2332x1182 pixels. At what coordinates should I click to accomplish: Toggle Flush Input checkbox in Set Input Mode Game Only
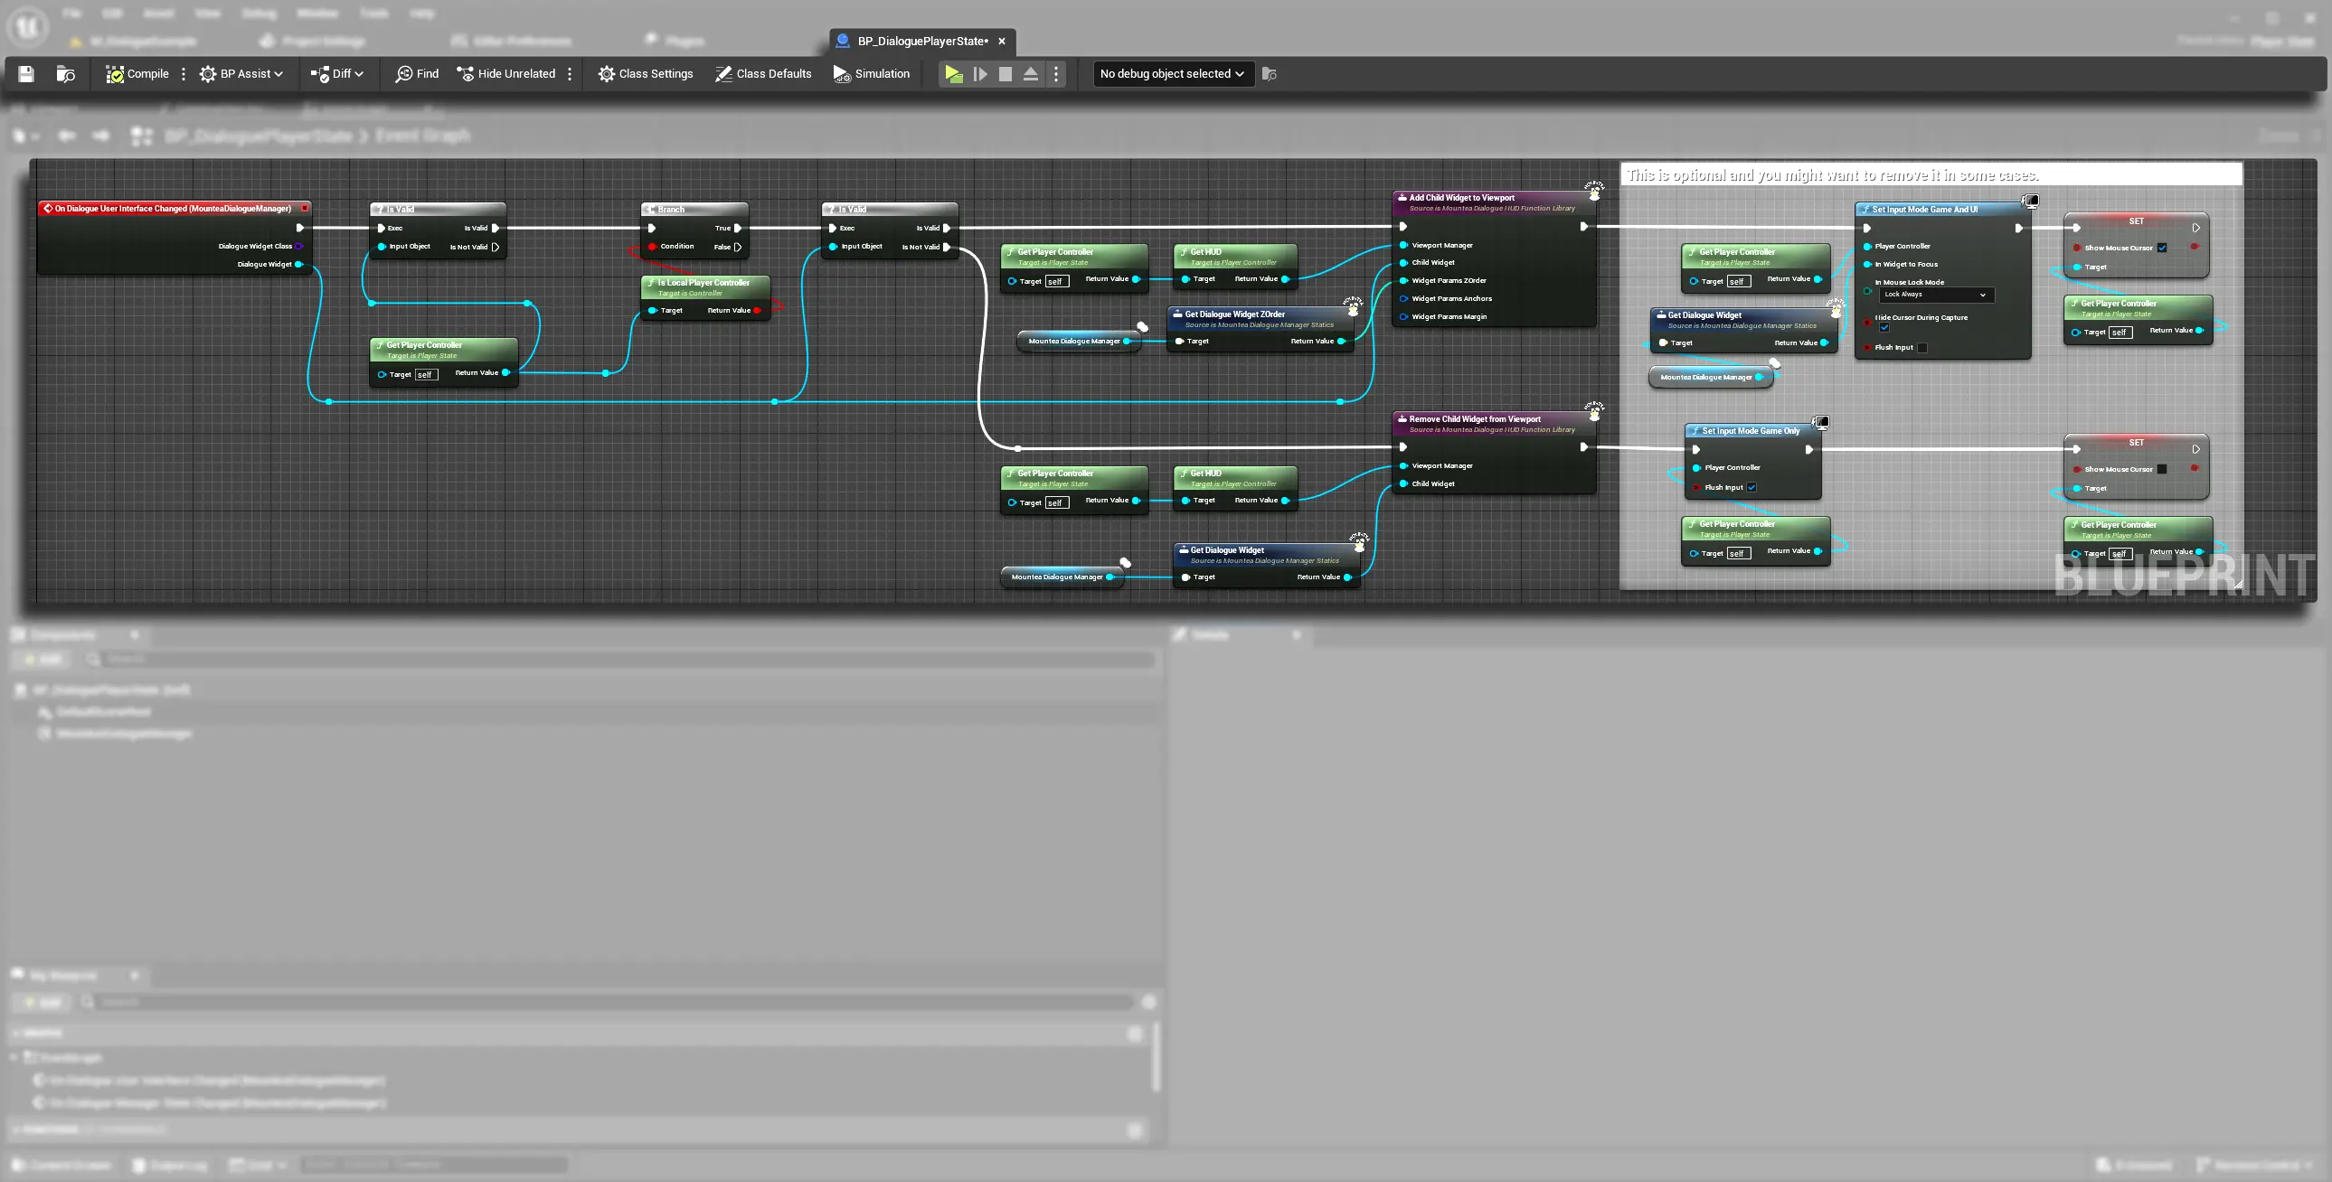click(x=1751, y=488)
